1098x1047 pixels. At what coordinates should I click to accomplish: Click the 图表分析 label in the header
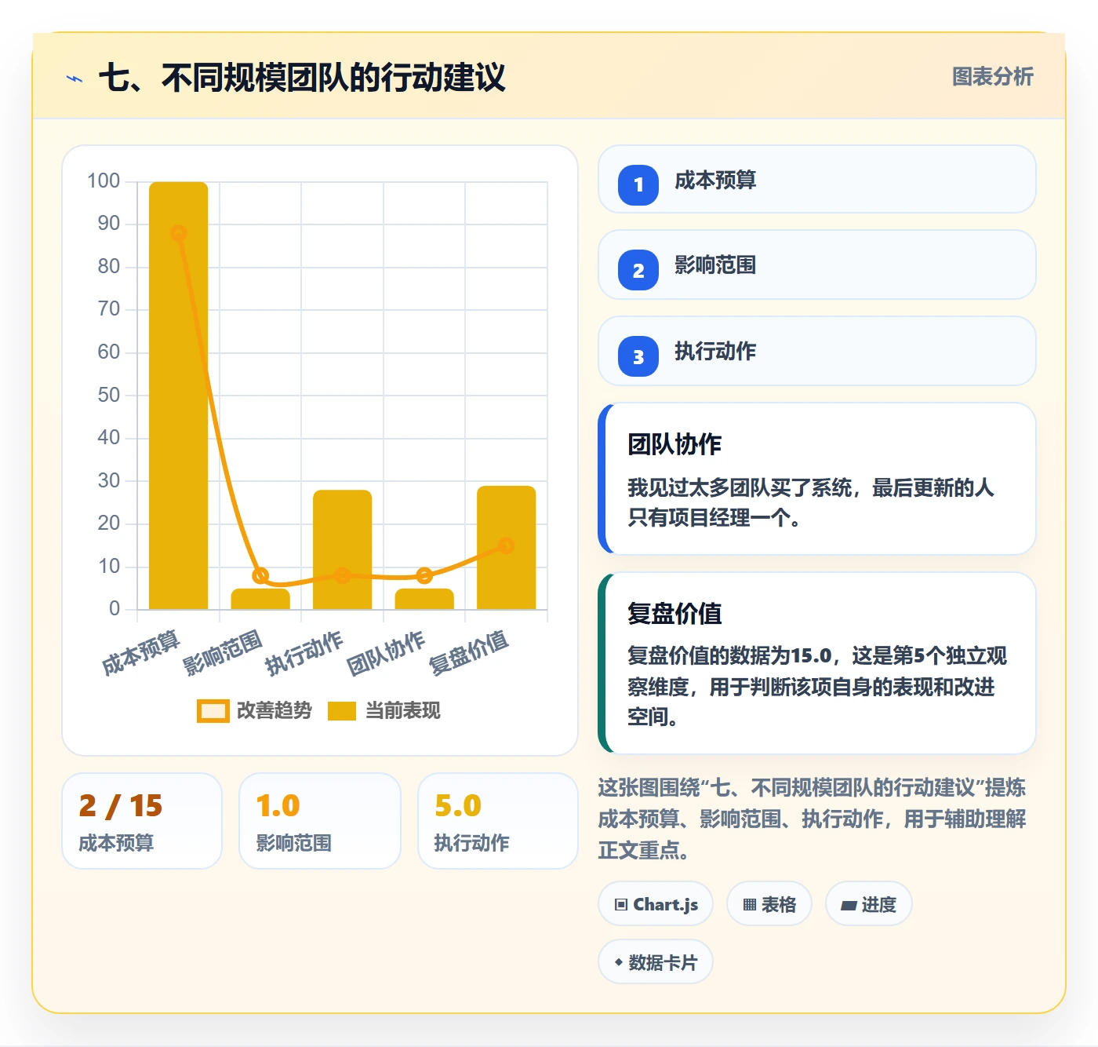pos(992,76)
